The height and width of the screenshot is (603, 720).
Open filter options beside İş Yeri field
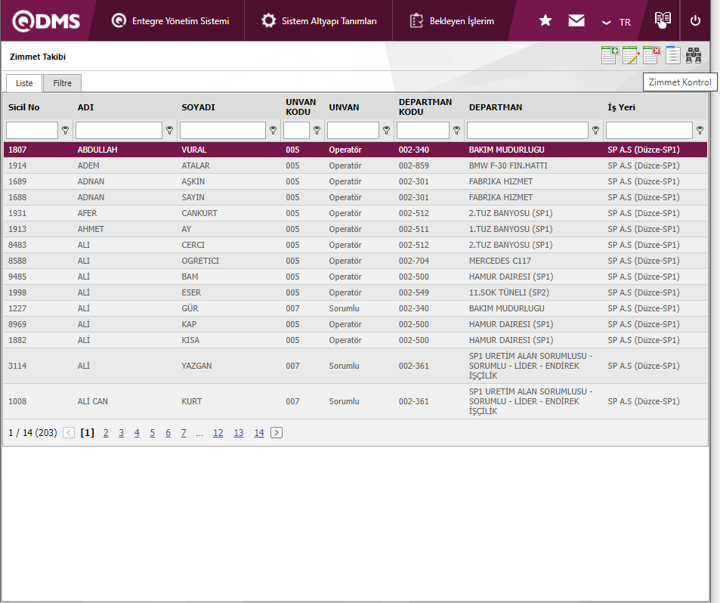[x=700, y=131]
